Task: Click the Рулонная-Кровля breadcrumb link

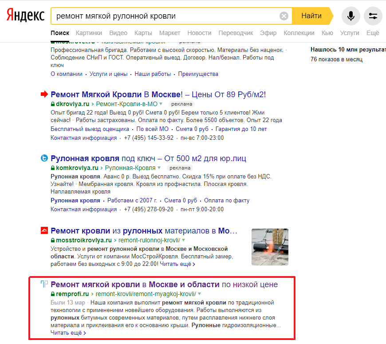Action: [x=130, y=168]
